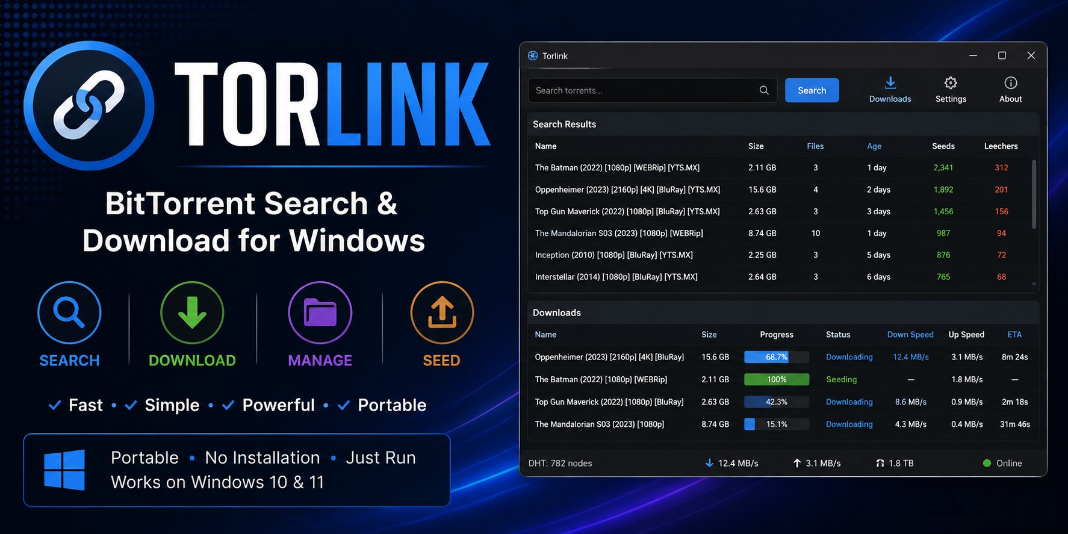1068x534 pixels.
Task: Click the status bar upload speed arrow icon
Action: (797, 463)
